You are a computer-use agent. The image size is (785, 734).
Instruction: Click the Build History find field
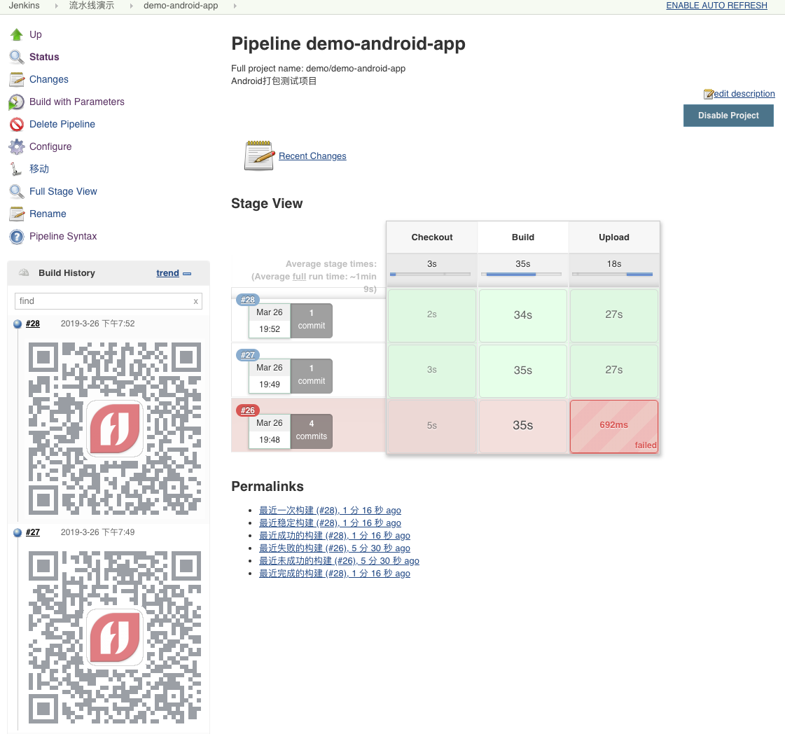[x=104, y=301]
